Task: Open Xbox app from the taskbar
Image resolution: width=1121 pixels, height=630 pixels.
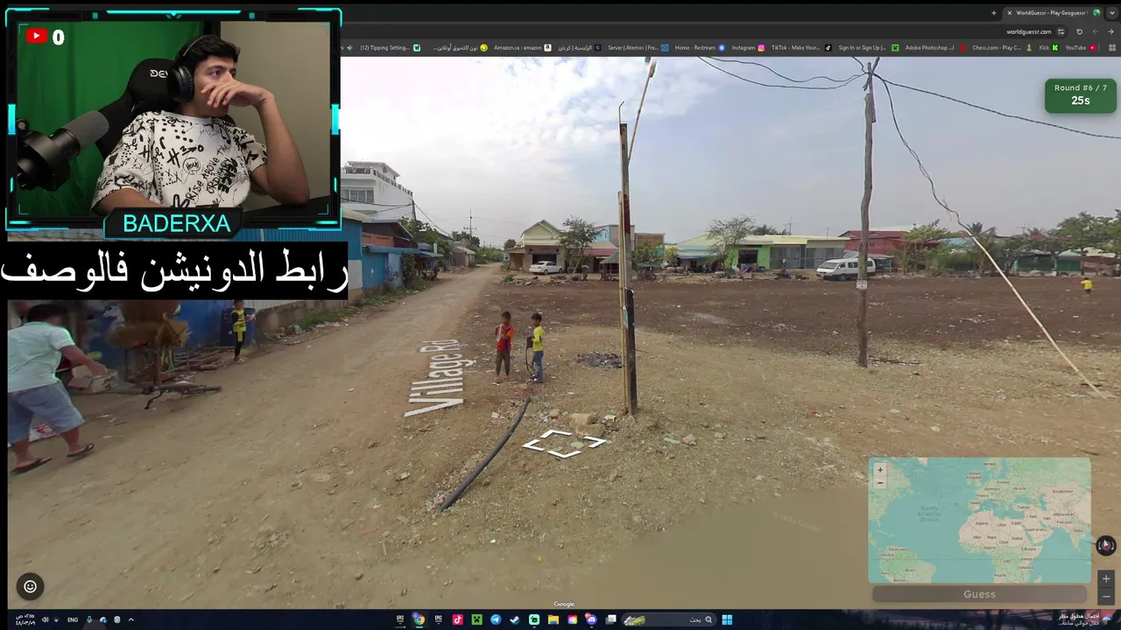Action: pyautogui.click(x=476, y=619)
